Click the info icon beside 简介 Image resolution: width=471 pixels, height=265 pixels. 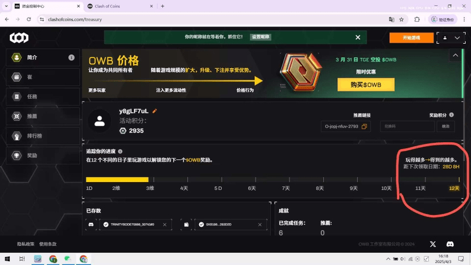coord(71,57)
